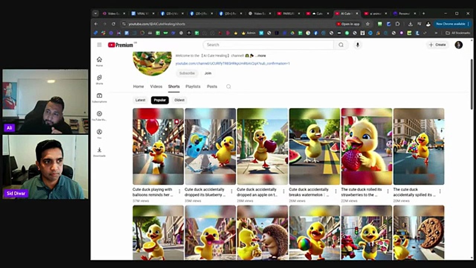Open the duck with red balloon thumbnail
The image size is (476, 268).
pos(158,146)
